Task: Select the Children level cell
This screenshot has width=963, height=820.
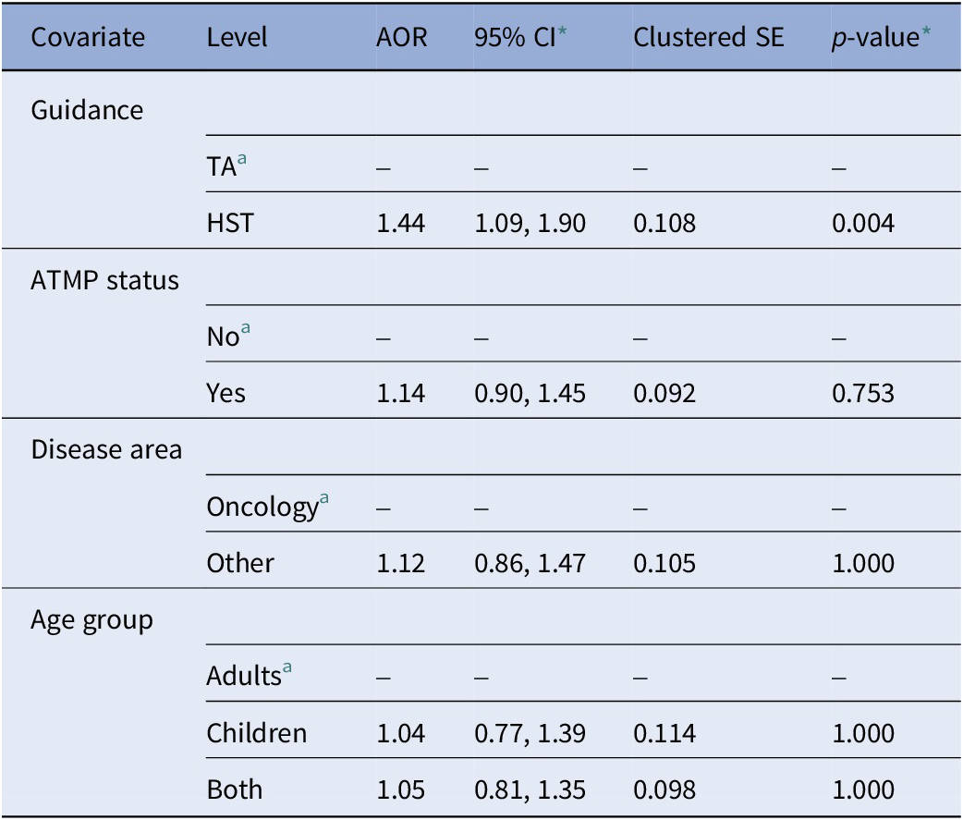Action: 256,733
